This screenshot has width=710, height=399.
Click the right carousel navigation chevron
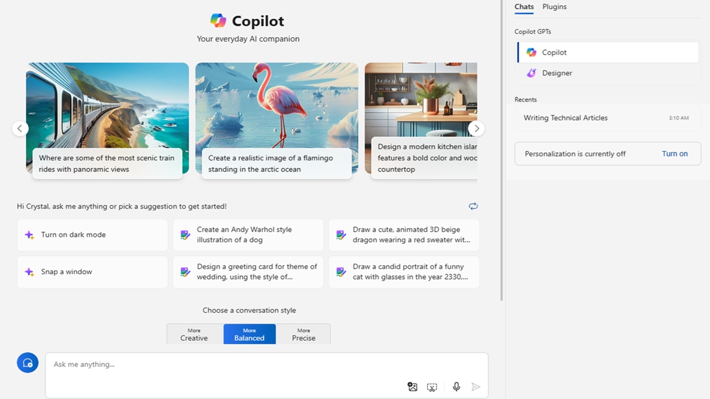(476, 128)
